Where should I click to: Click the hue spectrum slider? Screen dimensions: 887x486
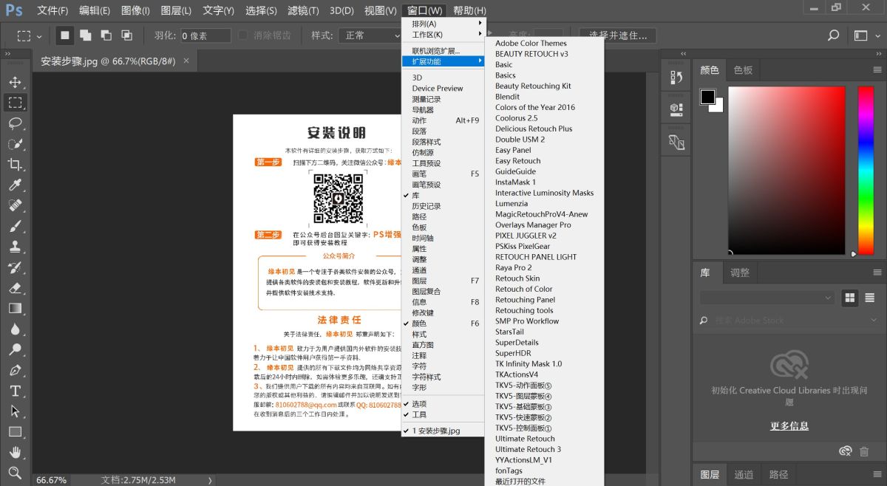865,171
